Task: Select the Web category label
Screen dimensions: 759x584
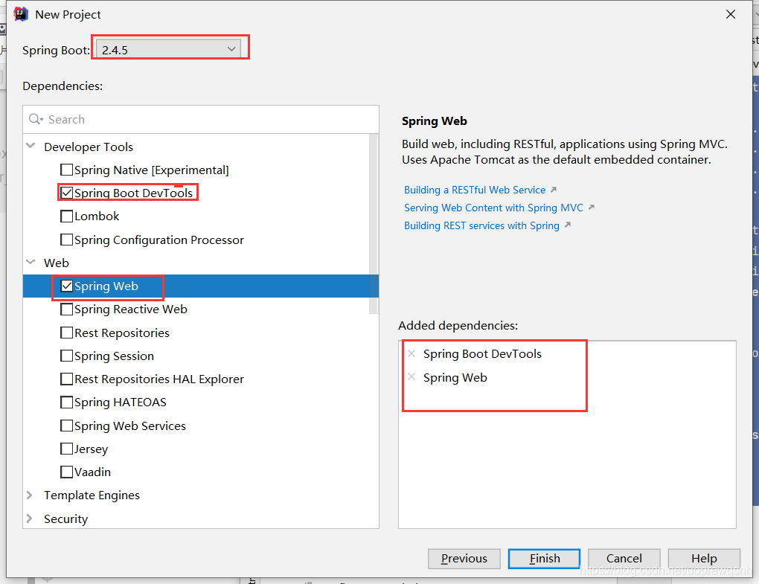Action: pos(56,263)
